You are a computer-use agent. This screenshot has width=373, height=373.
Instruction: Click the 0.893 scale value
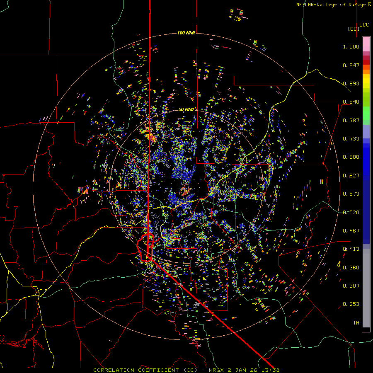tap(351, 83)
